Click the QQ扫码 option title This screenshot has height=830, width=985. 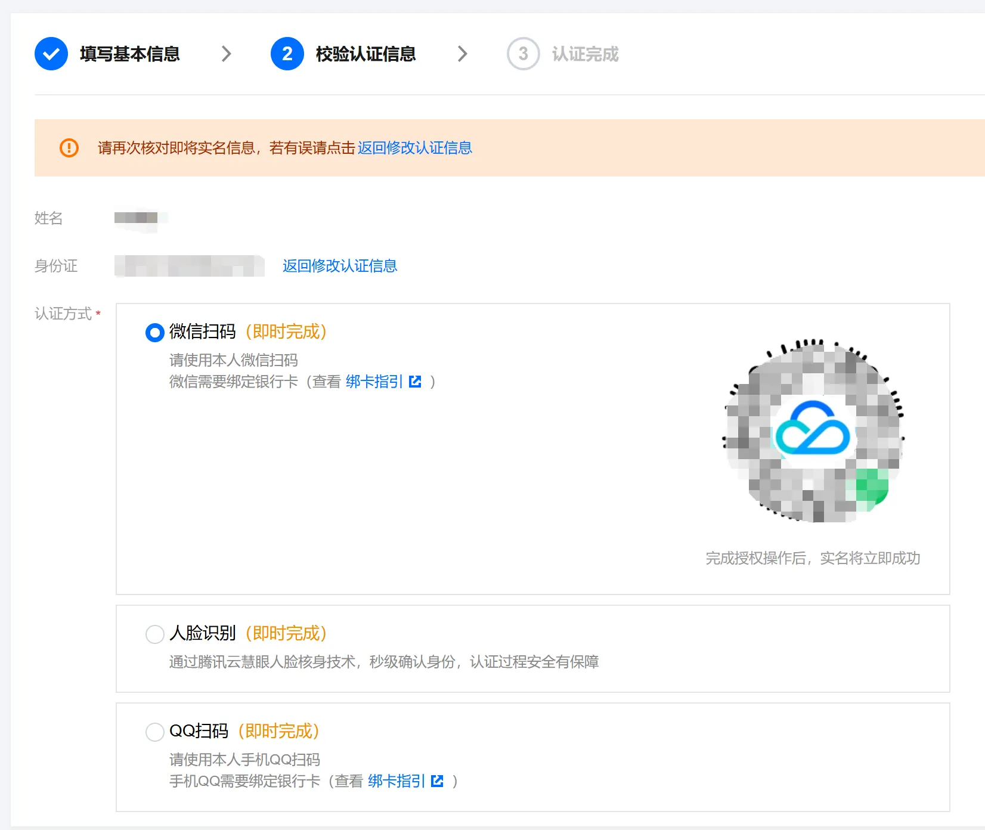coord(199,731)
